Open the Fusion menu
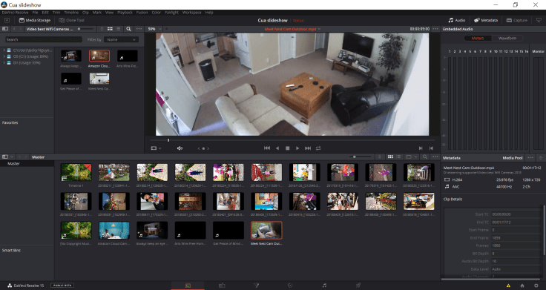 pos(142,13)
